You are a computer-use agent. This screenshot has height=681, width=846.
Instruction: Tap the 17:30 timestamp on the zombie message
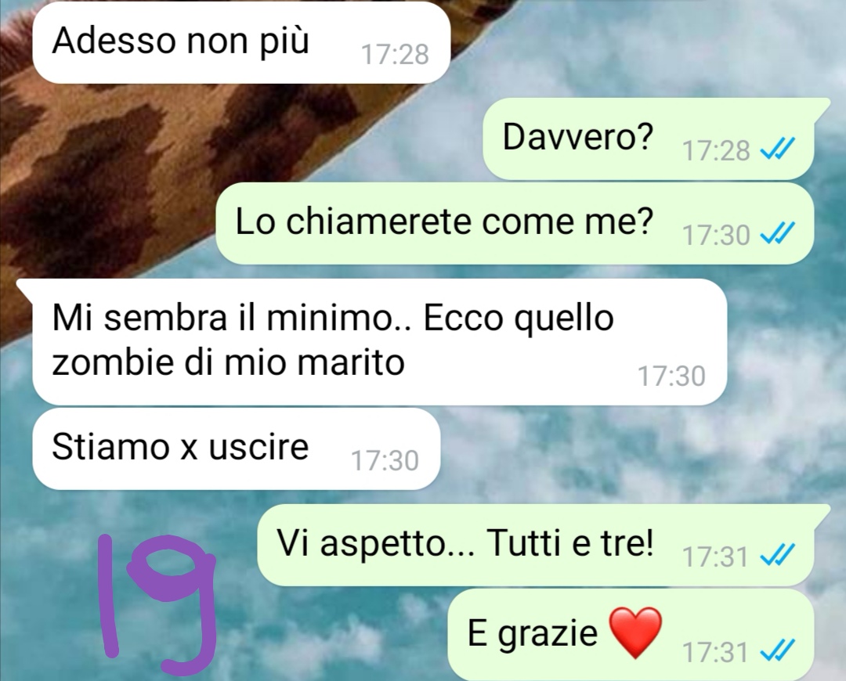click(671, 376)
